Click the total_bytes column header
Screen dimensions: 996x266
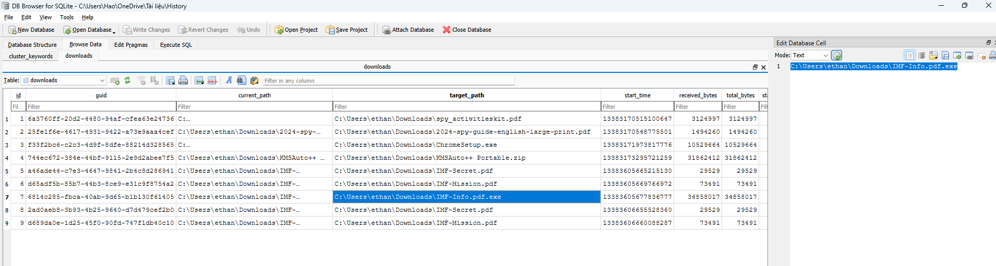(740, 95)
